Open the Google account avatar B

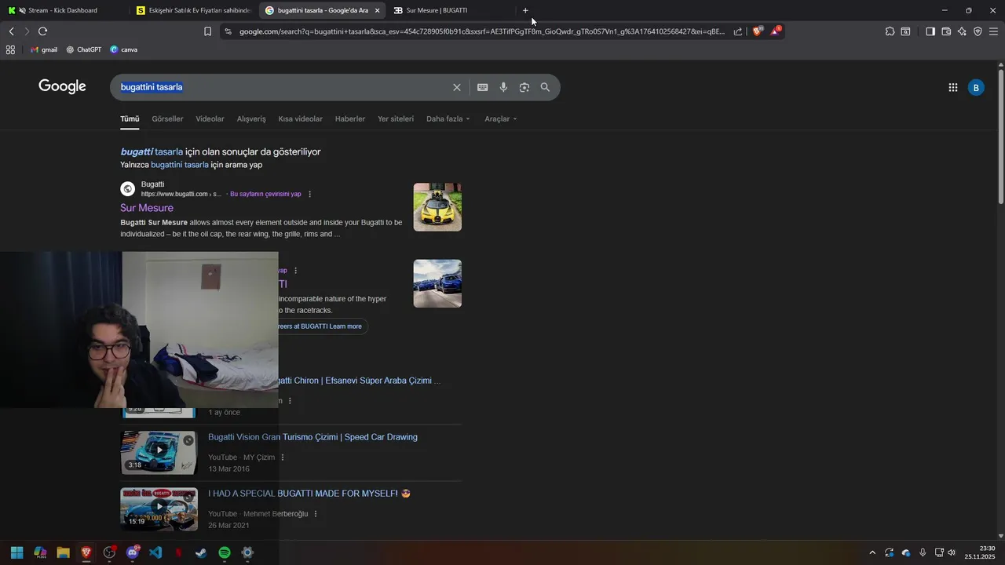tap(976, 88)
